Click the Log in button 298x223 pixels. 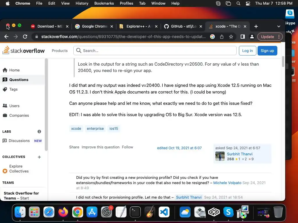pyautogui.click(x=247, y=51)
